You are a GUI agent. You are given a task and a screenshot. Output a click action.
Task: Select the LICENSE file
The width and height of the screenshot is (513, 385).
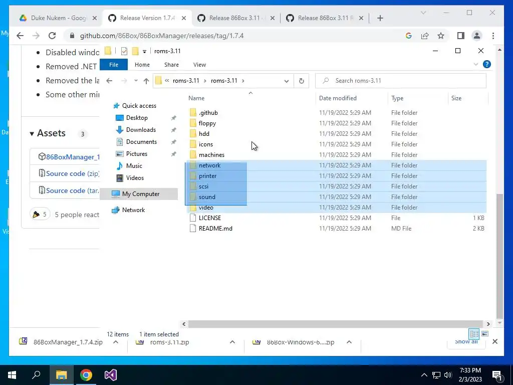210,218
